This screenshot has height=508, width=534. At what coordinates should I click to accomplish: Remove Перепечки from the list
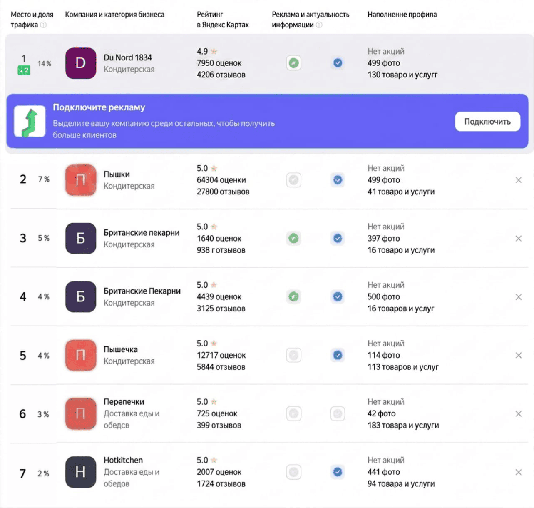tap(519, 414)
